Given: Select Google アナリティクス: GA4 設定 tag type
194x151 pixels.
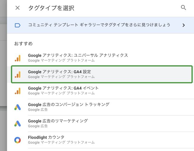Looking at the screenshot, I should [59, 72].
